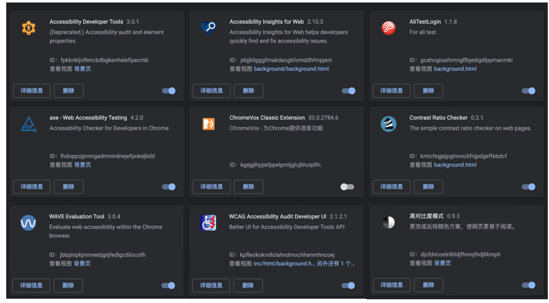Open 背景页 link of 高对比度模式

point(443,263)
